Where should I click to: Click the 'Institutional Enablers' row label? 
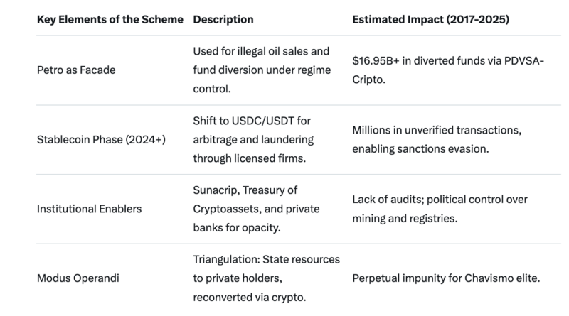(x=89, y=209)
